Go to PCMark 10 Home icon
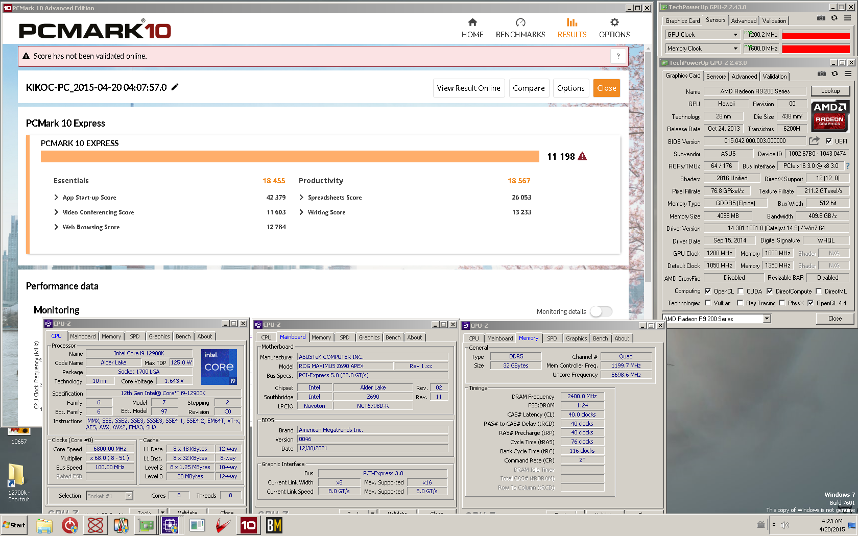The width and height of the screenshot is (858, 536). pos(472,22)
